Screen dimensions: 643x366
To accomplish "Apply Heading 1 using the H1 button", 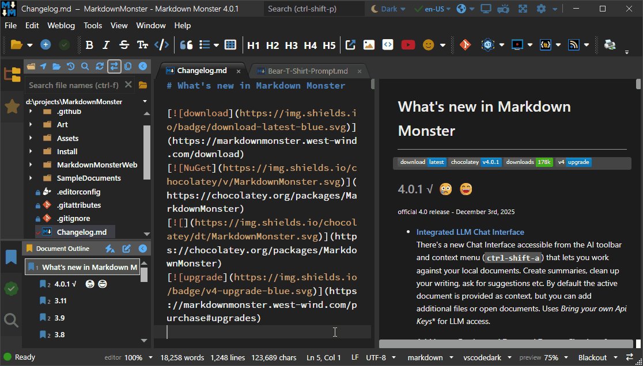I will pyautogui.click(x=254, y=45).
